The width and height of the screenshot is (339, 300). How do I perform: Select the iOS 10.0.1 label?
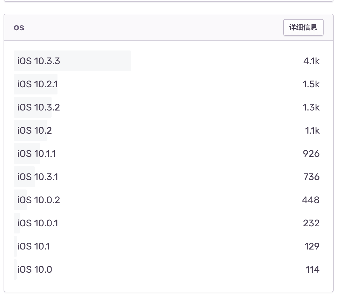38,223
